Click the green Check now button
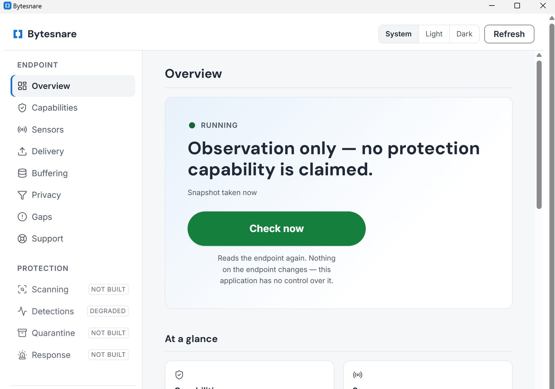 (x=276, y=229)
